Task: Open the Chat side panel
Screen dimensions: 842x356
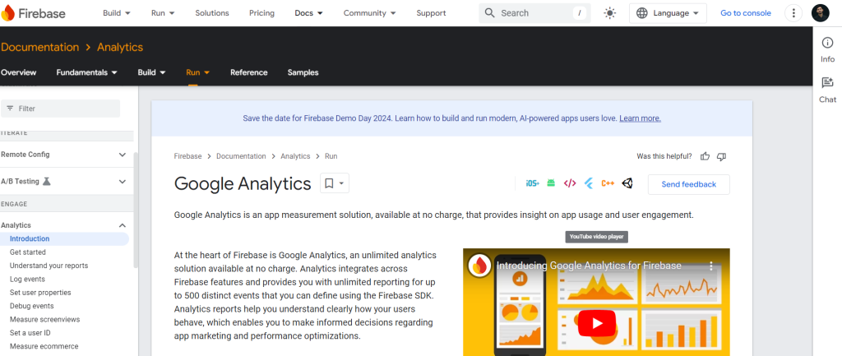Action: point(827,89)
